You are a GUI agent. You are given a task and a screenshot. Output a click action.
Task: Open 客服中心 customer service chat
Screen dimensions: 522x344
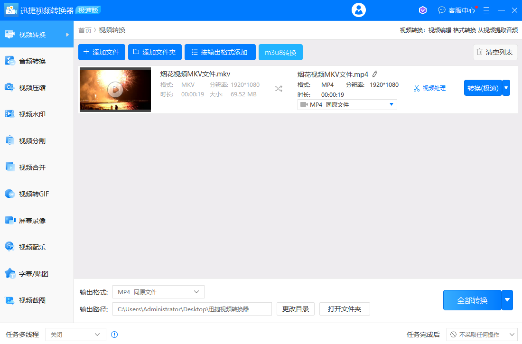coord(457,10)
